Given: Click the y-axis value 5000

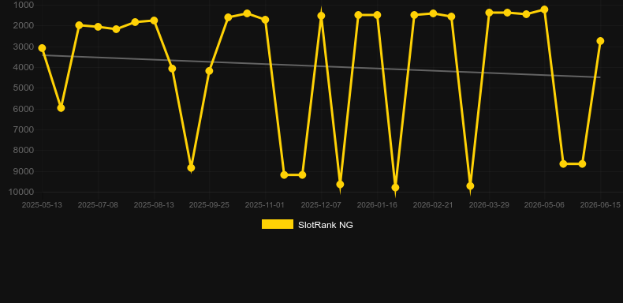Looking at the screenshot, I should [24, 88].
